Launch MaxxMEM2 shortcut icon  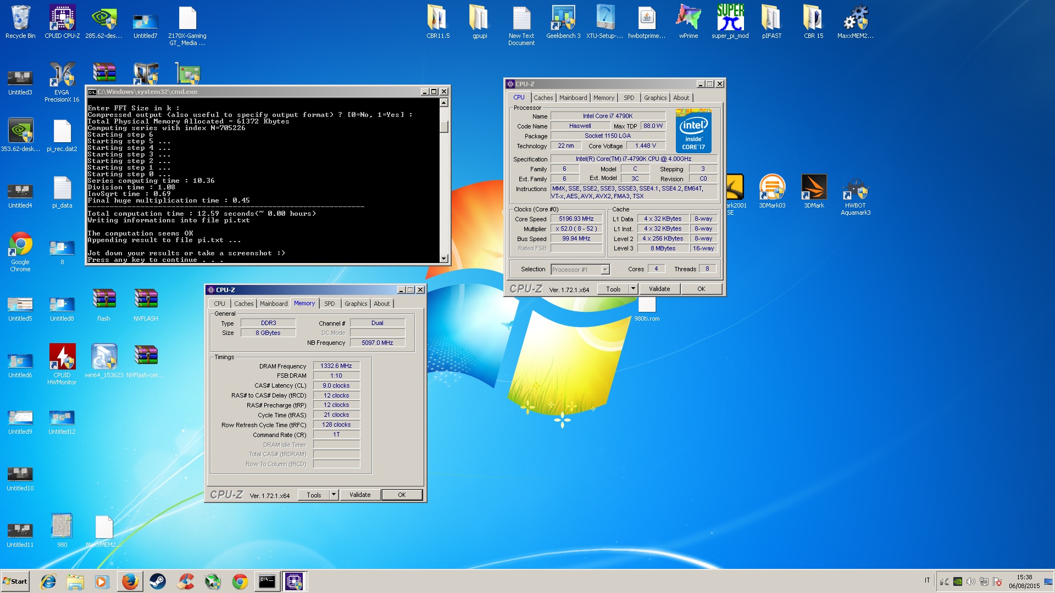856,22
